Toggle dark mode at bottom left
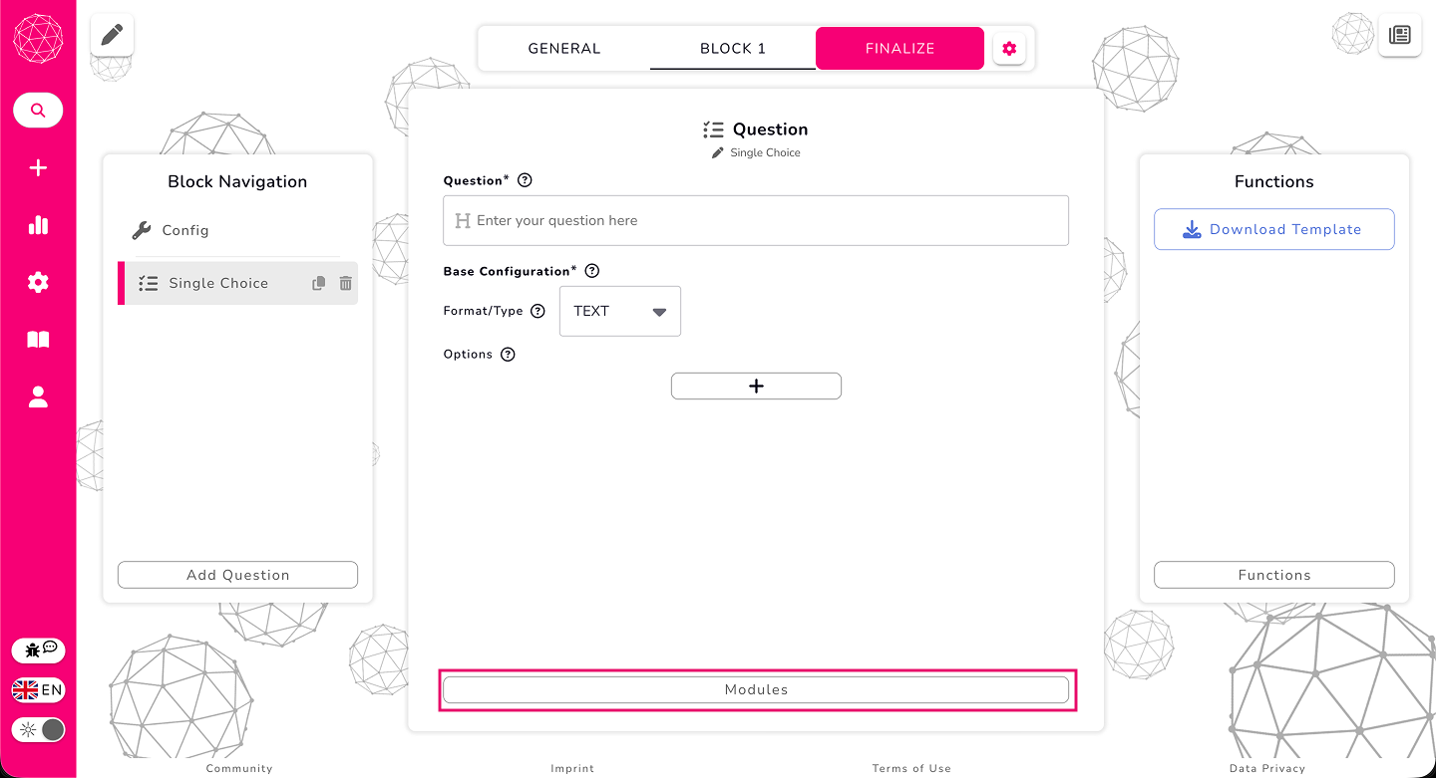The image size is (1436, 778). 38,729
